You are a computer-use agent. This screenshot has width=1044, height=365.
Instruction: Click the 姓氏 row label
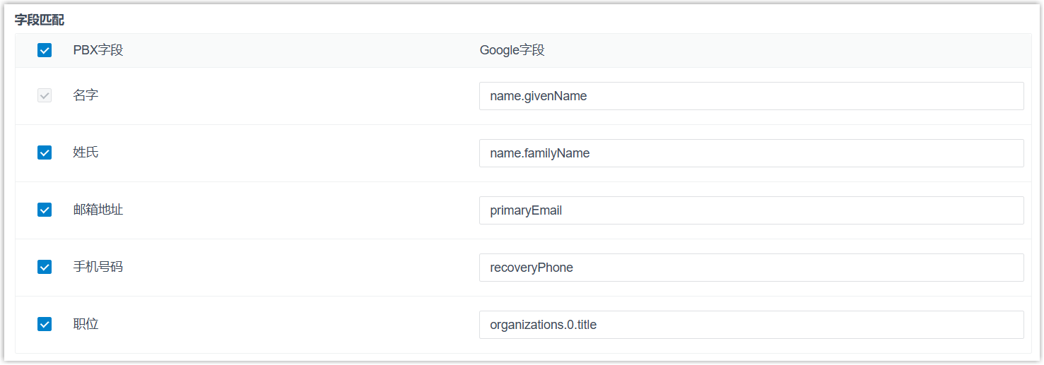point(86,152)
